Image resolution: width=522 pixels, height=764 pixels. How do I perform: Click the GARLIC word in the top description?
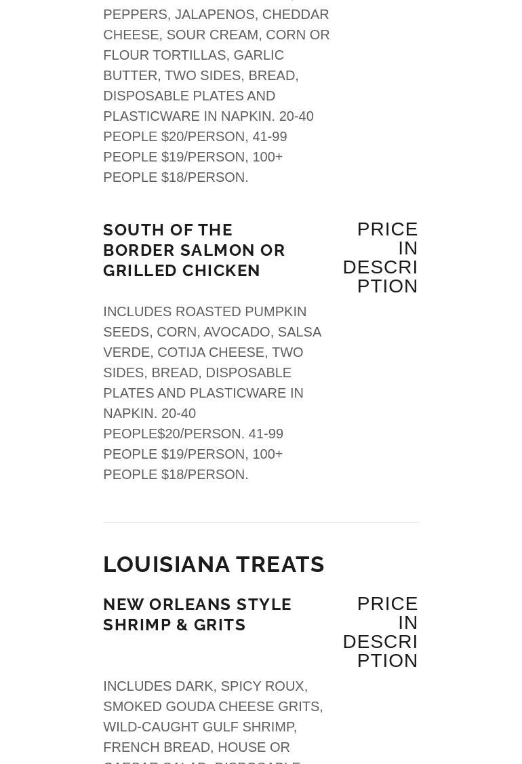point(258,55)
